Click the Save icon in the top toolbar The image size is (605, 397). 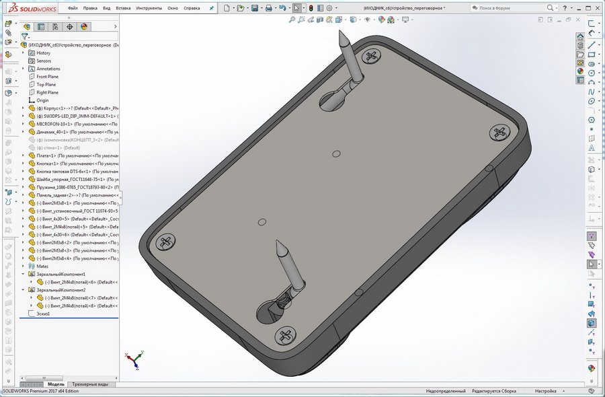(x=255, y=8)
